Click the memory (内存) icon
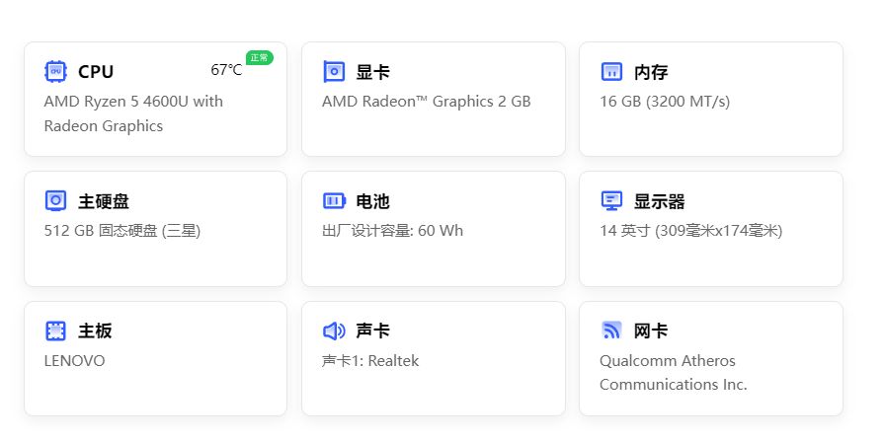Image resolution: width=884 pixels, height=442 pixels. [x=611, y=71]
